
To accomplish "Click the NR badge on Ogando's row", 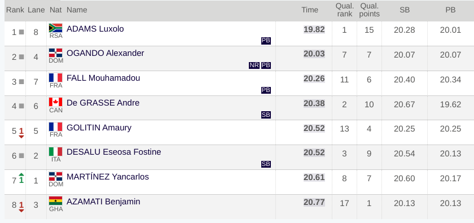I will 254,65.
